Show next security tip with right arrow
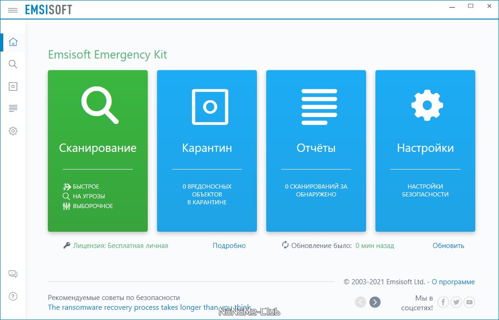Viewport: 499px width, 320px height. [375, 302]
